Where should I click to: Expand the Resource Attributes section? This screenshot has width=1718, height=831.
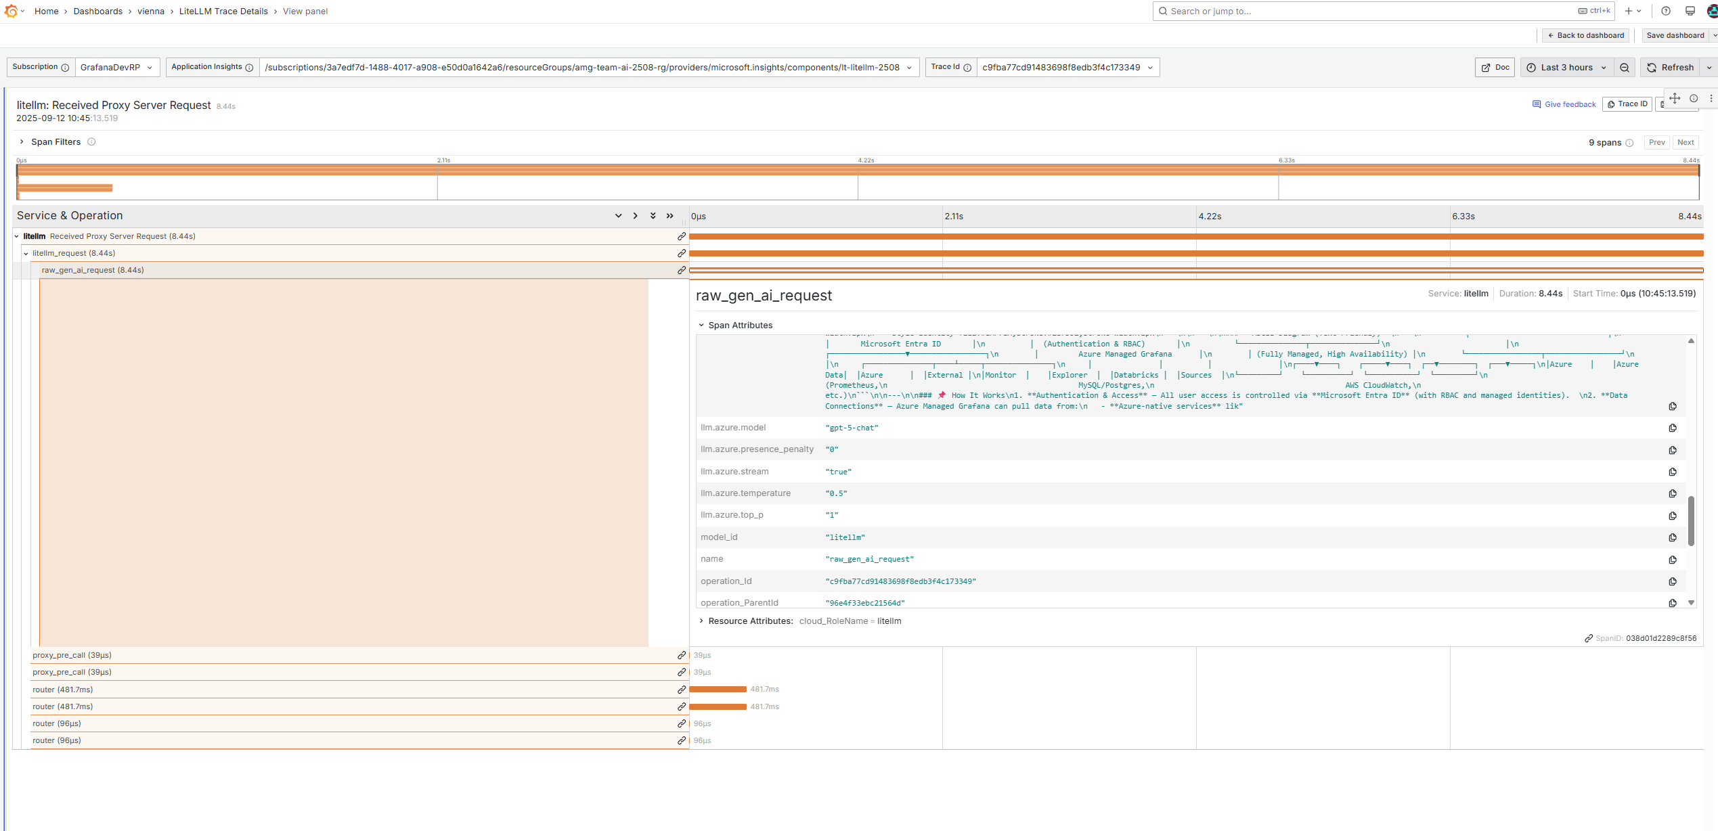click(701, 621)
